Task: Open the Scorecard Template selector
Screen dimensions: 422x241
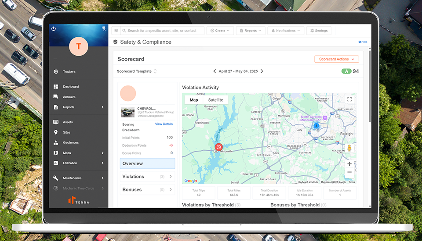Action: [137, 71]
